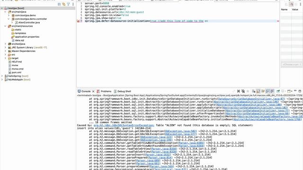Viewport: 303px width, 170px height.
Task: Maximize the Console panel
Action: click(x=300, y=91)
